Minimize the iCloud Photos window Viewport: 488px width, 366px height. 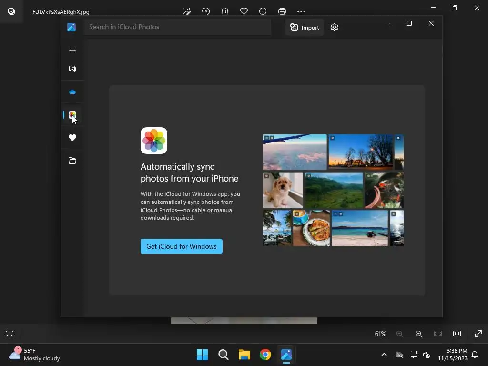[x=387, y=23]
